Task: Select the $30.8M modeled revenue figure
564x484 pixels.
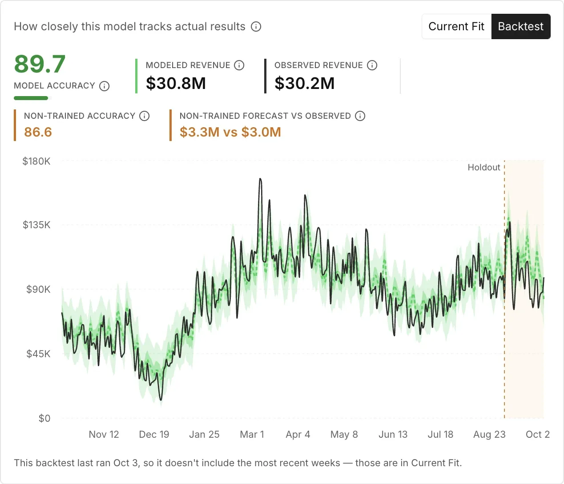Action: 176,83
